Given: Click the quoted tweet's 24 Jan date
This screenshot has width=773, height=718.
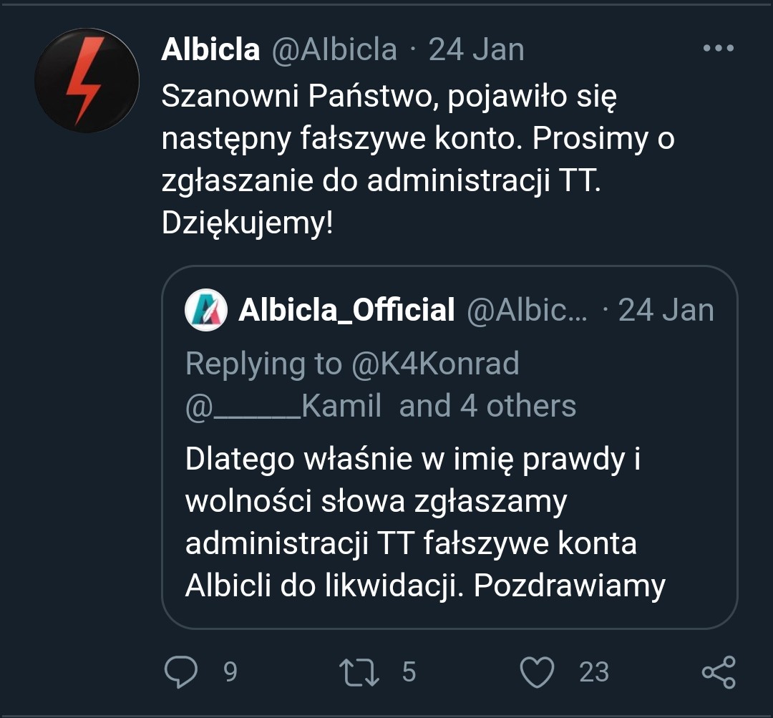Looking at the screenshot, I should [666, 311].
